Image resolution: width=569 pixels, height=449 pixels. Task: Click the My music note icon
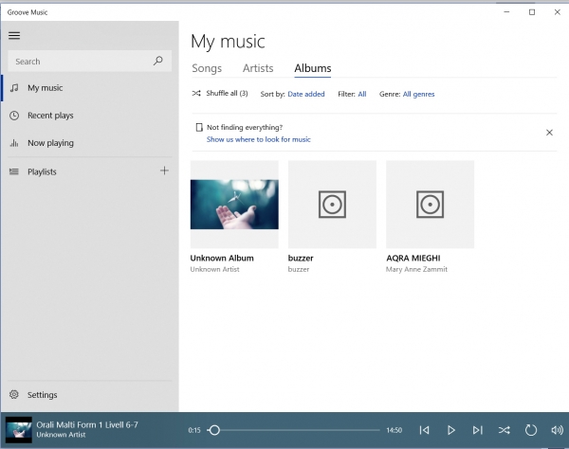(14, 88)
